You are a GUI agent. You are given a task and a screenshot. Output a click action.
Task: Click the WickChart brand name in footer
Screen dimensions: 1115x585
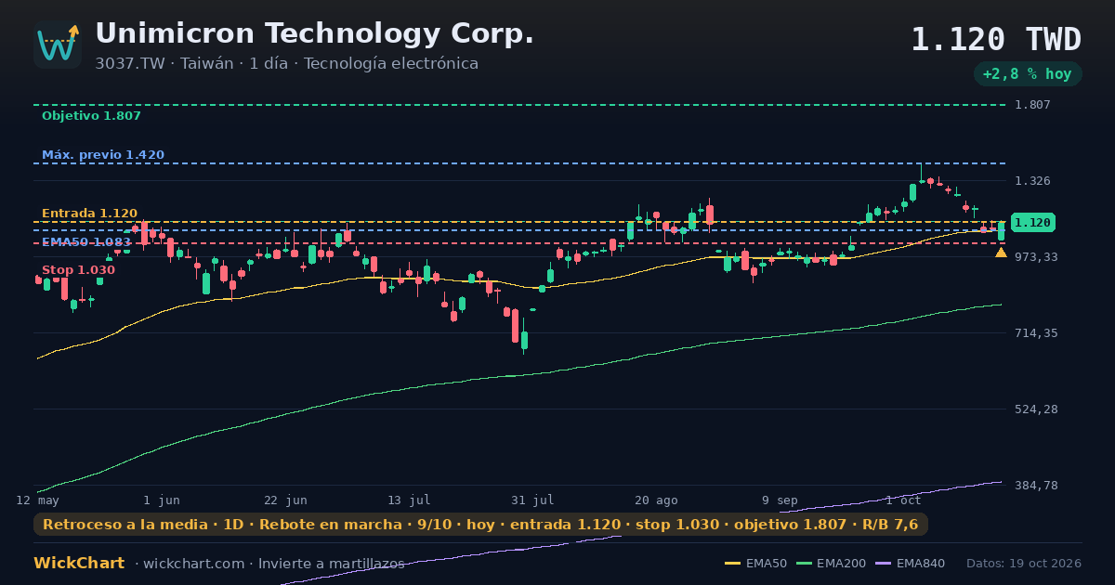[x=79, y=564]
